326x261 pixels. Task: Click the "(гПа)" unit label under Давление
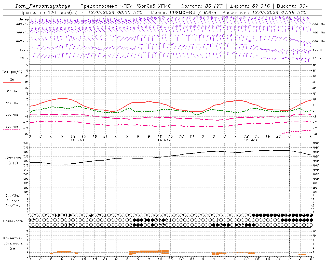click(x=13, y=163)
